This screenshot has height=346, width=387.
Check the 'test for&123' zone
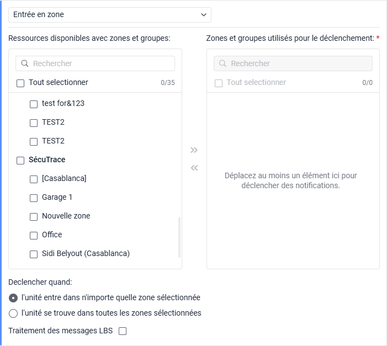point(34,104)
